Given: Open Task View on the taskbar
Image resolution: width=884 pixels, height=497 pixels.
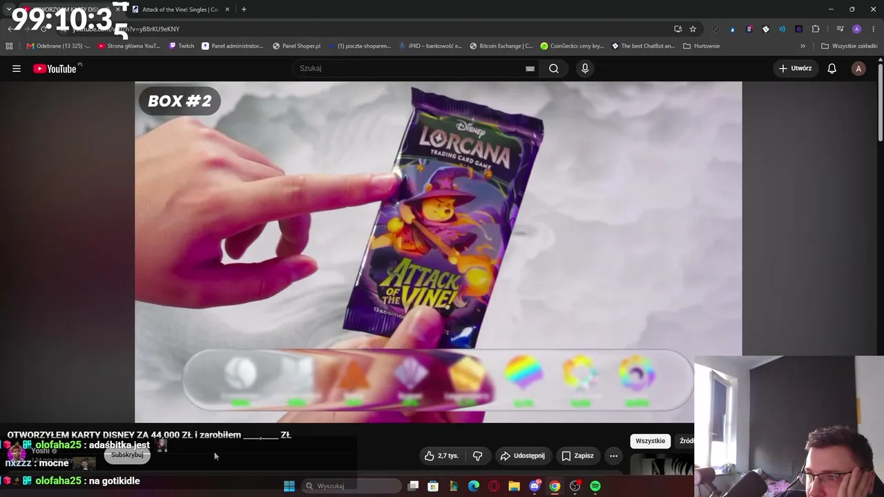Looking at the screenshot, I should click(413, 486).
